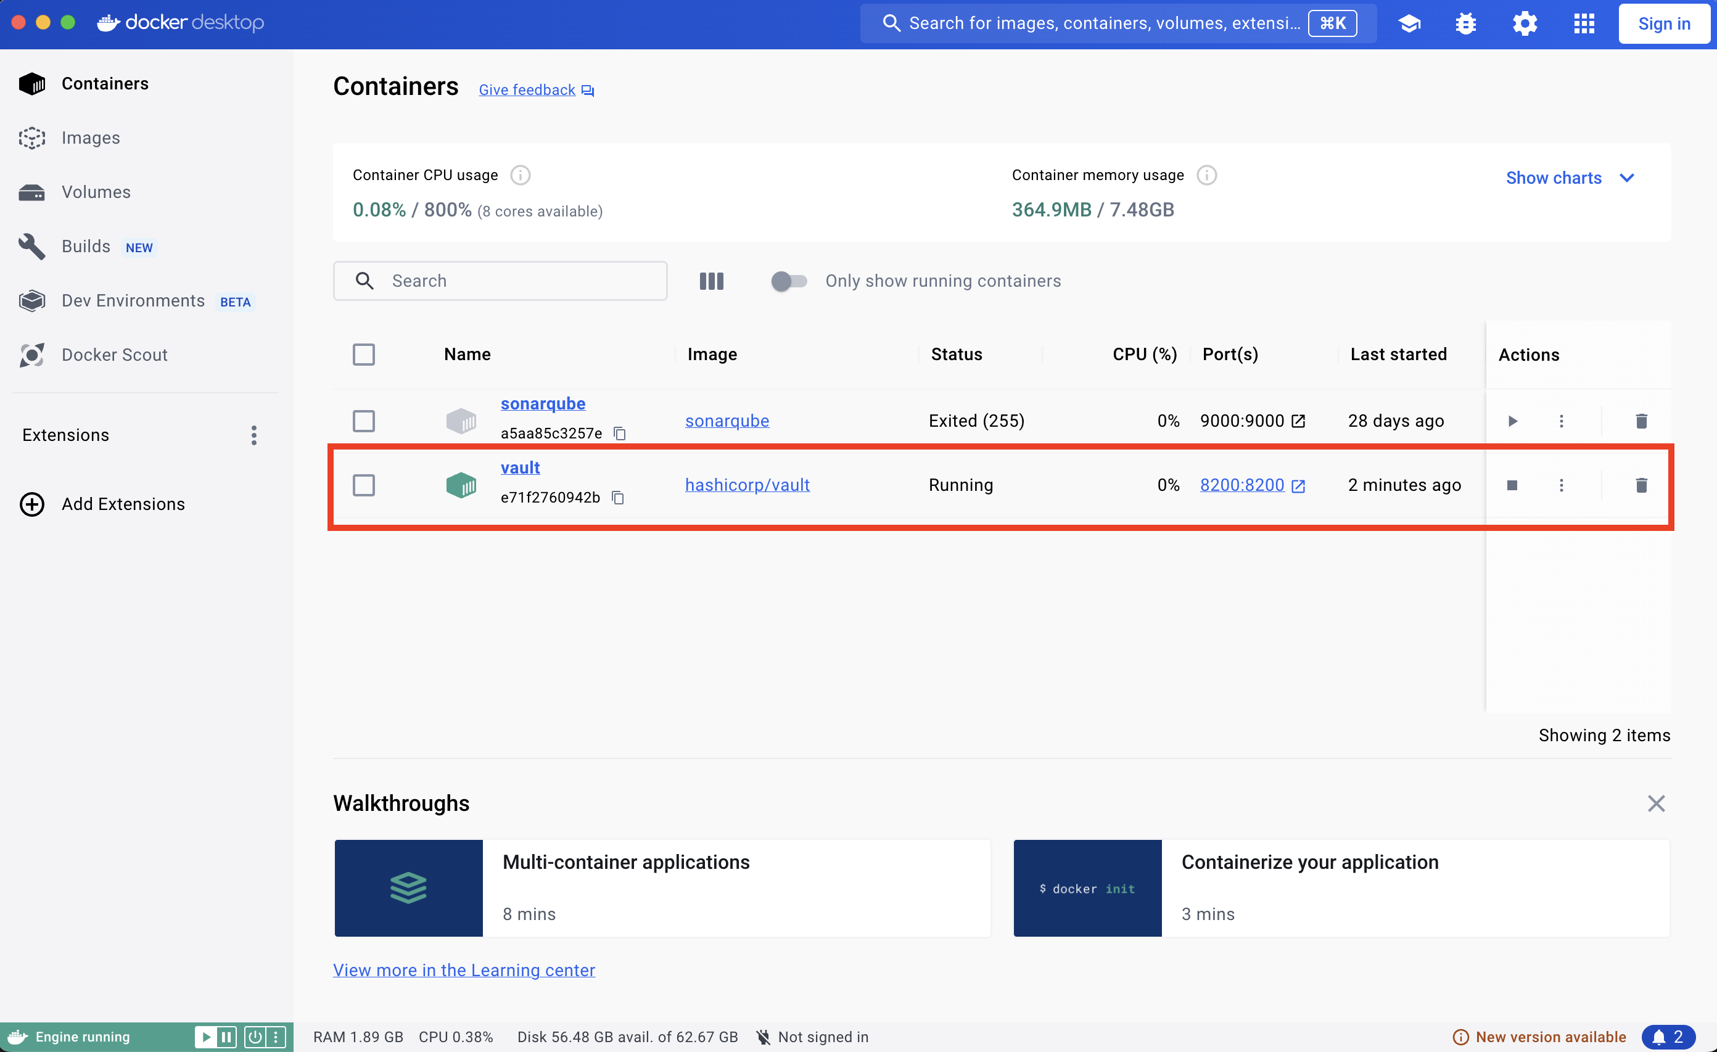Viewport: 1717px width, 1052px height.
Task: Delete the sonarqube container
Action: [1641, 421]
